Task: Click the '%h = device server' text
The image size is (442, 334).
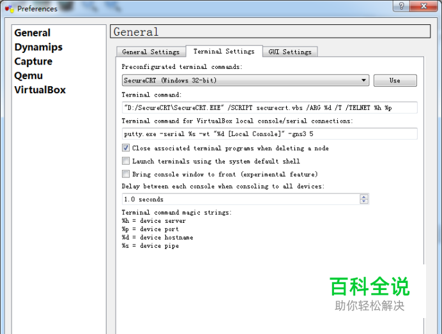Action: 154,221
